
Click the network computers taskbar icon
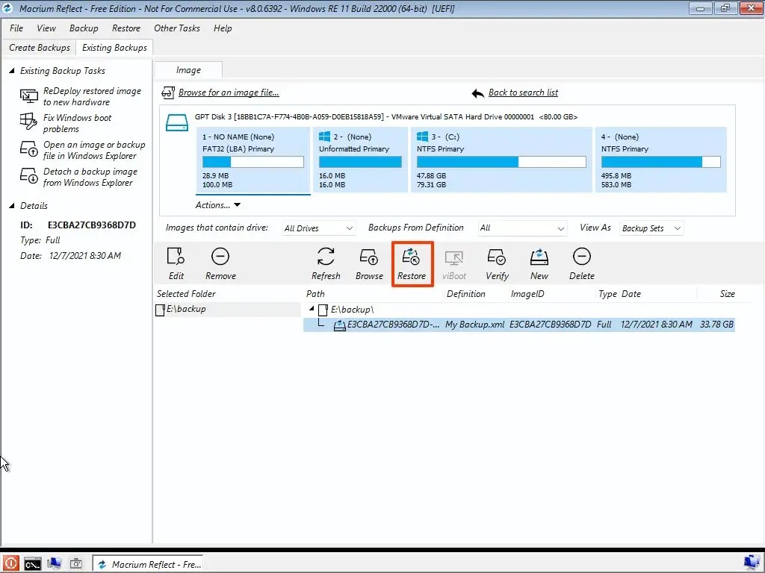(x=54, y=563)
